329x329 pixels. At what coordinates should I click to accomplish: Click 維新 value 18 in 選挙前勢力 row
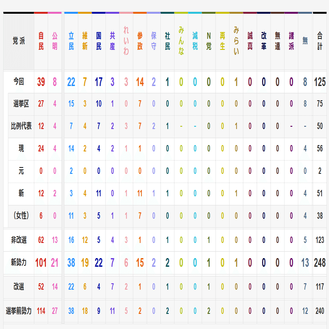tap(85, 311)
